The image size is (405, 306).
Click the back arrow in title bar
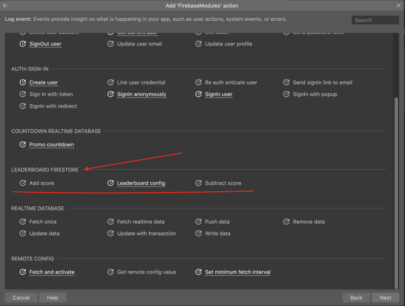[5, 6]
